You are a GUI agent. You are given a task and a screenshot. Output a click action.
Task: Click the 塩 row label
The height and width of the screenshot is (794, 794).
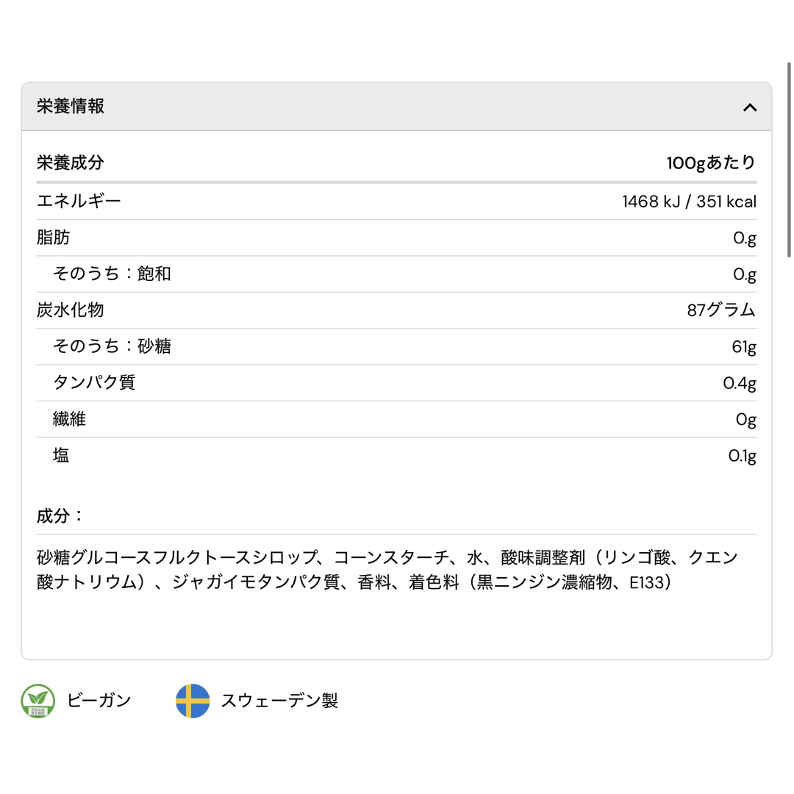[x=61, y=455]
